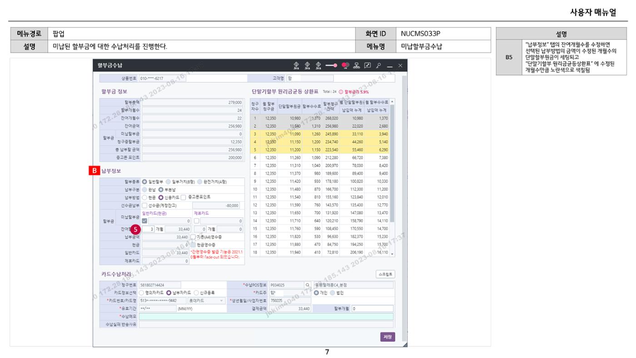The width and height of the screenshot is (636, 358).
Task: Click the 단말할부원금 column header
Action: click(x=289, y=106)
